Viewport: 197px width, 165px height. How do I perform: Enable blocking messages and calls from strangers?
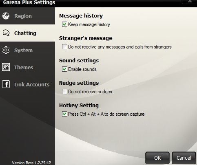click(x=64, y=47)
